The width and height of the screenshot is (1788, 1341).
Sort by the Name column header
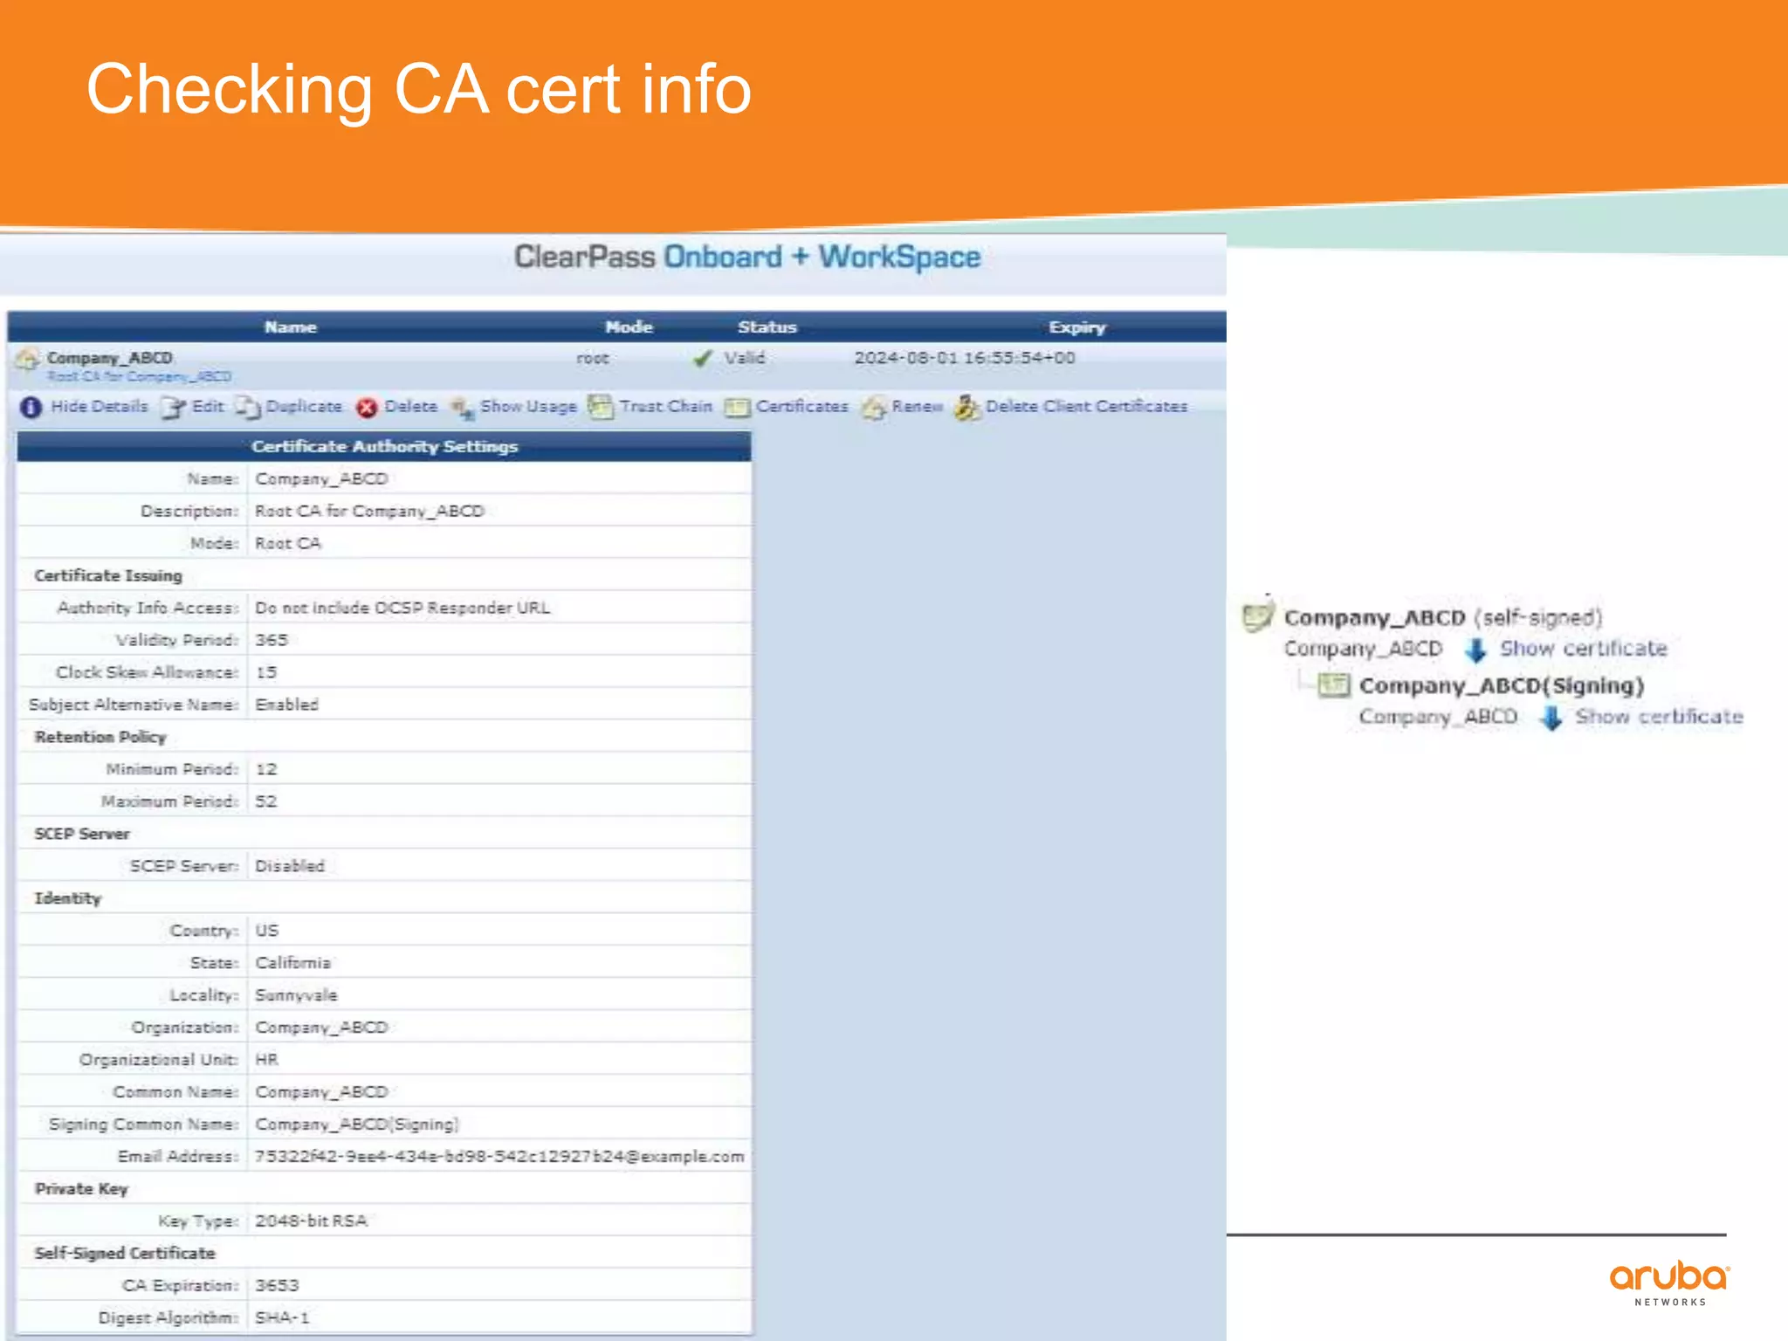click(291, 327)
